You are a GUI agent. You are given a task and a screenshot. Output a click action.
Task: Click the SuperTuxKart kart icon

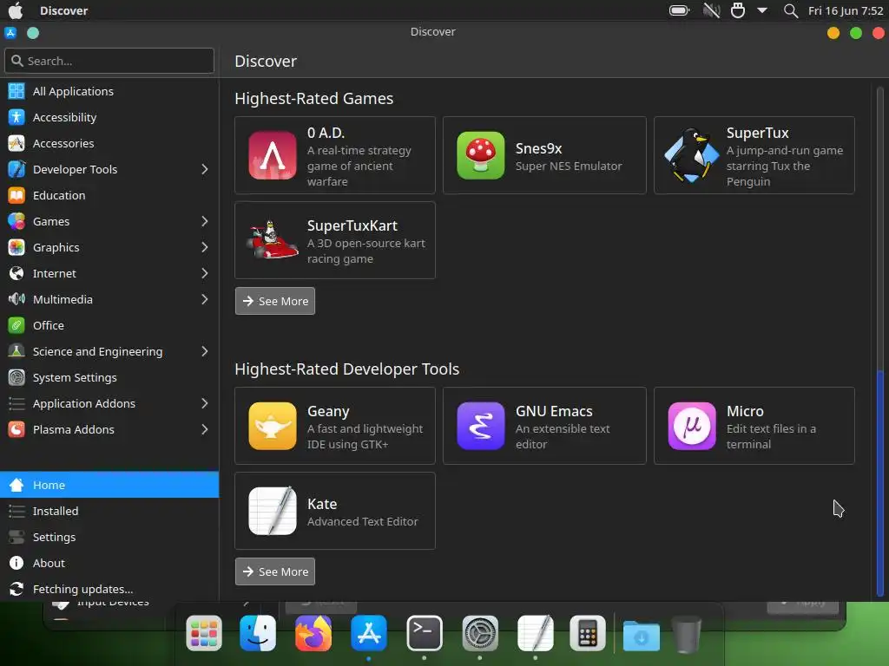[x=272, y=239]
